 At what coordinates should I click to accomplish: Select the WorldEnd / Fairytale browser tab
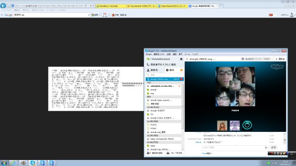[x=111, y=6]
